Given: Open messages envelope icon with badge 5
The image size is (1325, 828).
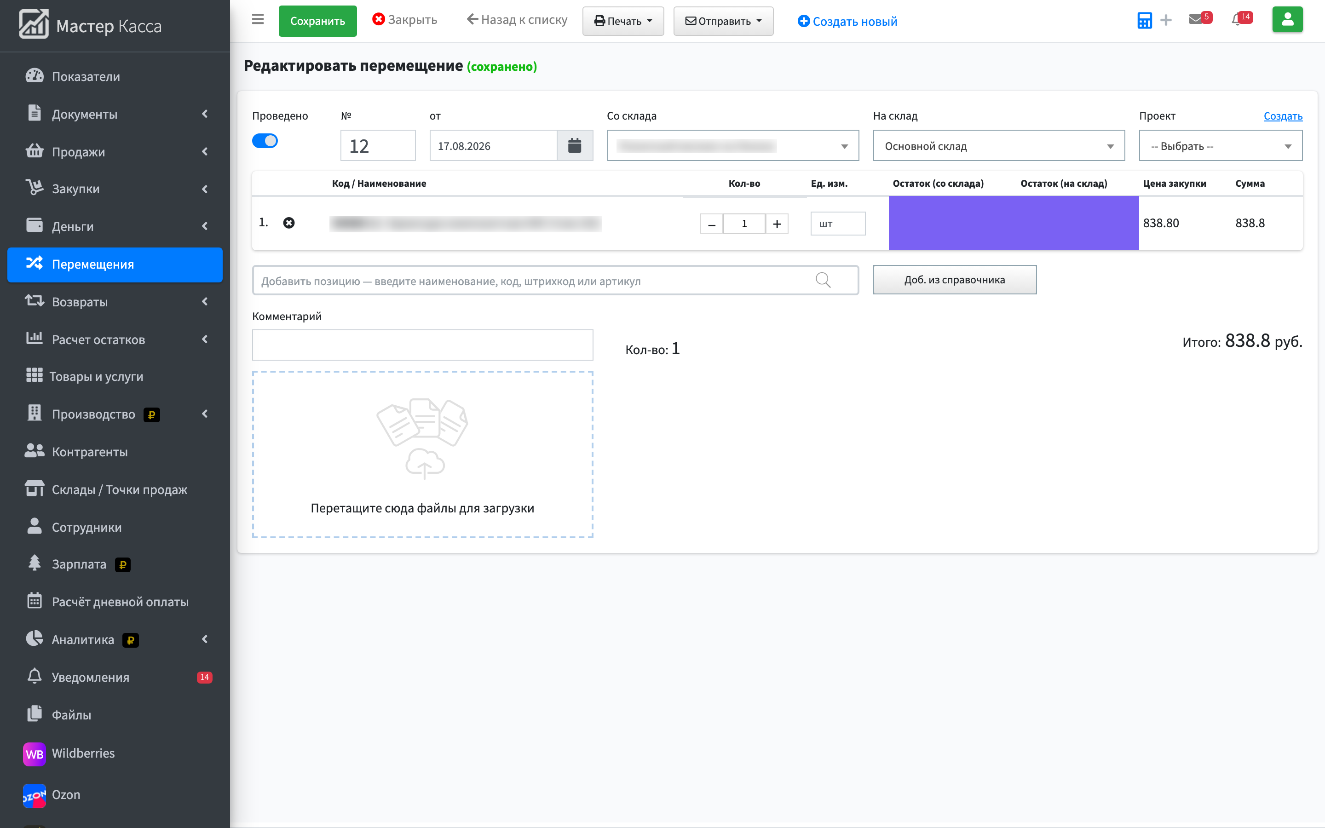Looking at the screenshot, I should coord(1199,18).
